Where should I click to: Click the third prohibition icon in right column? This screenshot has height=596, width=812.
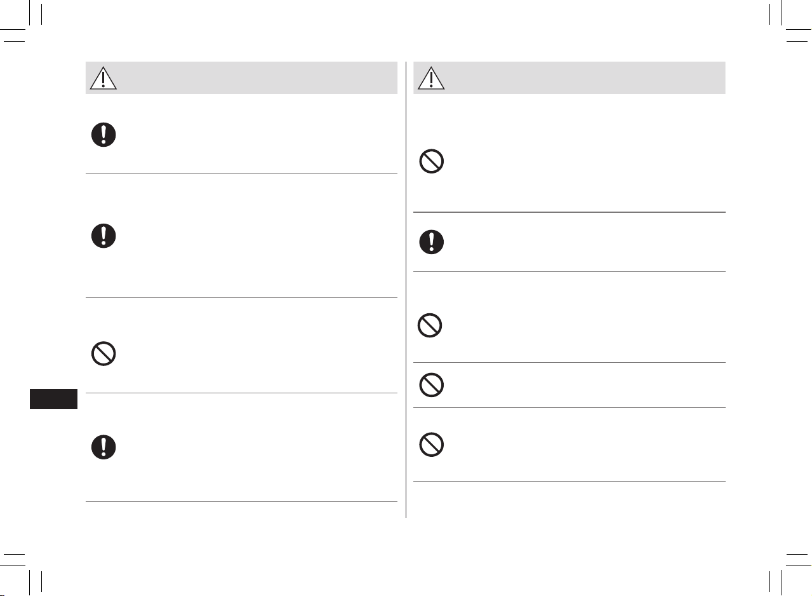tap(432, 384)
